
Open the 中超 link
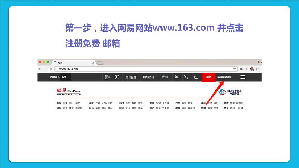[x=110, y=103]
